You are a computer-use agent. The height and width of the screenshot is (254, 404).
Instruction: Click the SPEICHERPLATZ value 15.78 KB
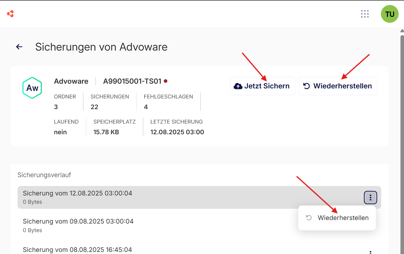(106, 132)
